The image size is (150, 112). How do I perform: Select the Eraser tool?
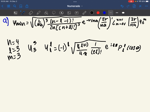(31, 13)
